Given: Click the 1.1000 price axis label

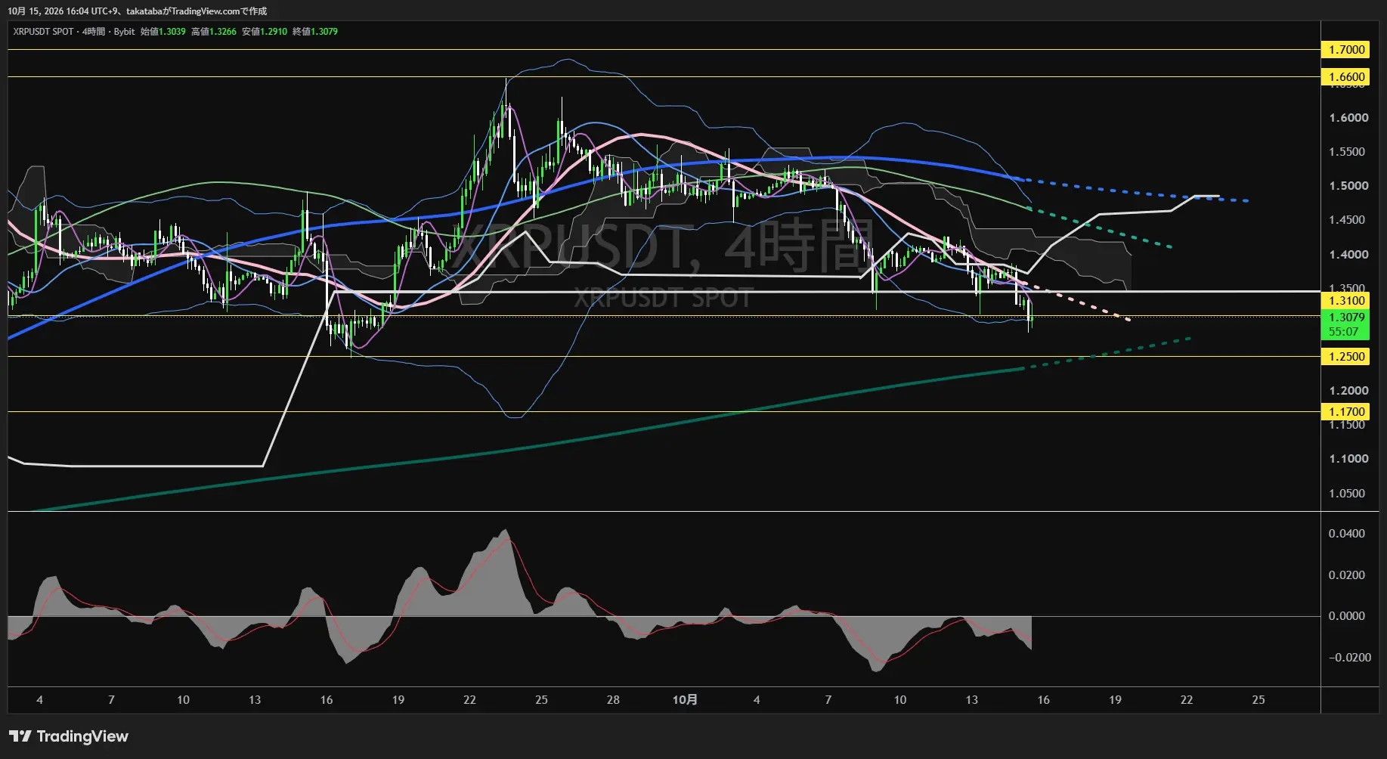Looking at the screenshot, I should [1348, 459].
